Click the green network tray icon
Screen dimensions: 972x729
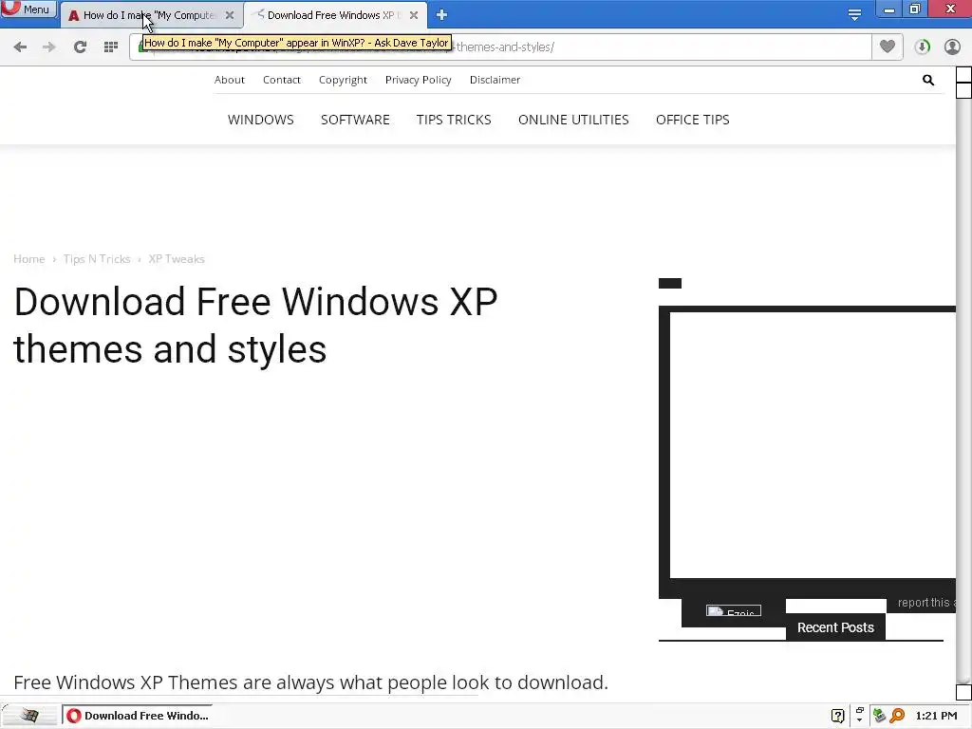point(879,716)
